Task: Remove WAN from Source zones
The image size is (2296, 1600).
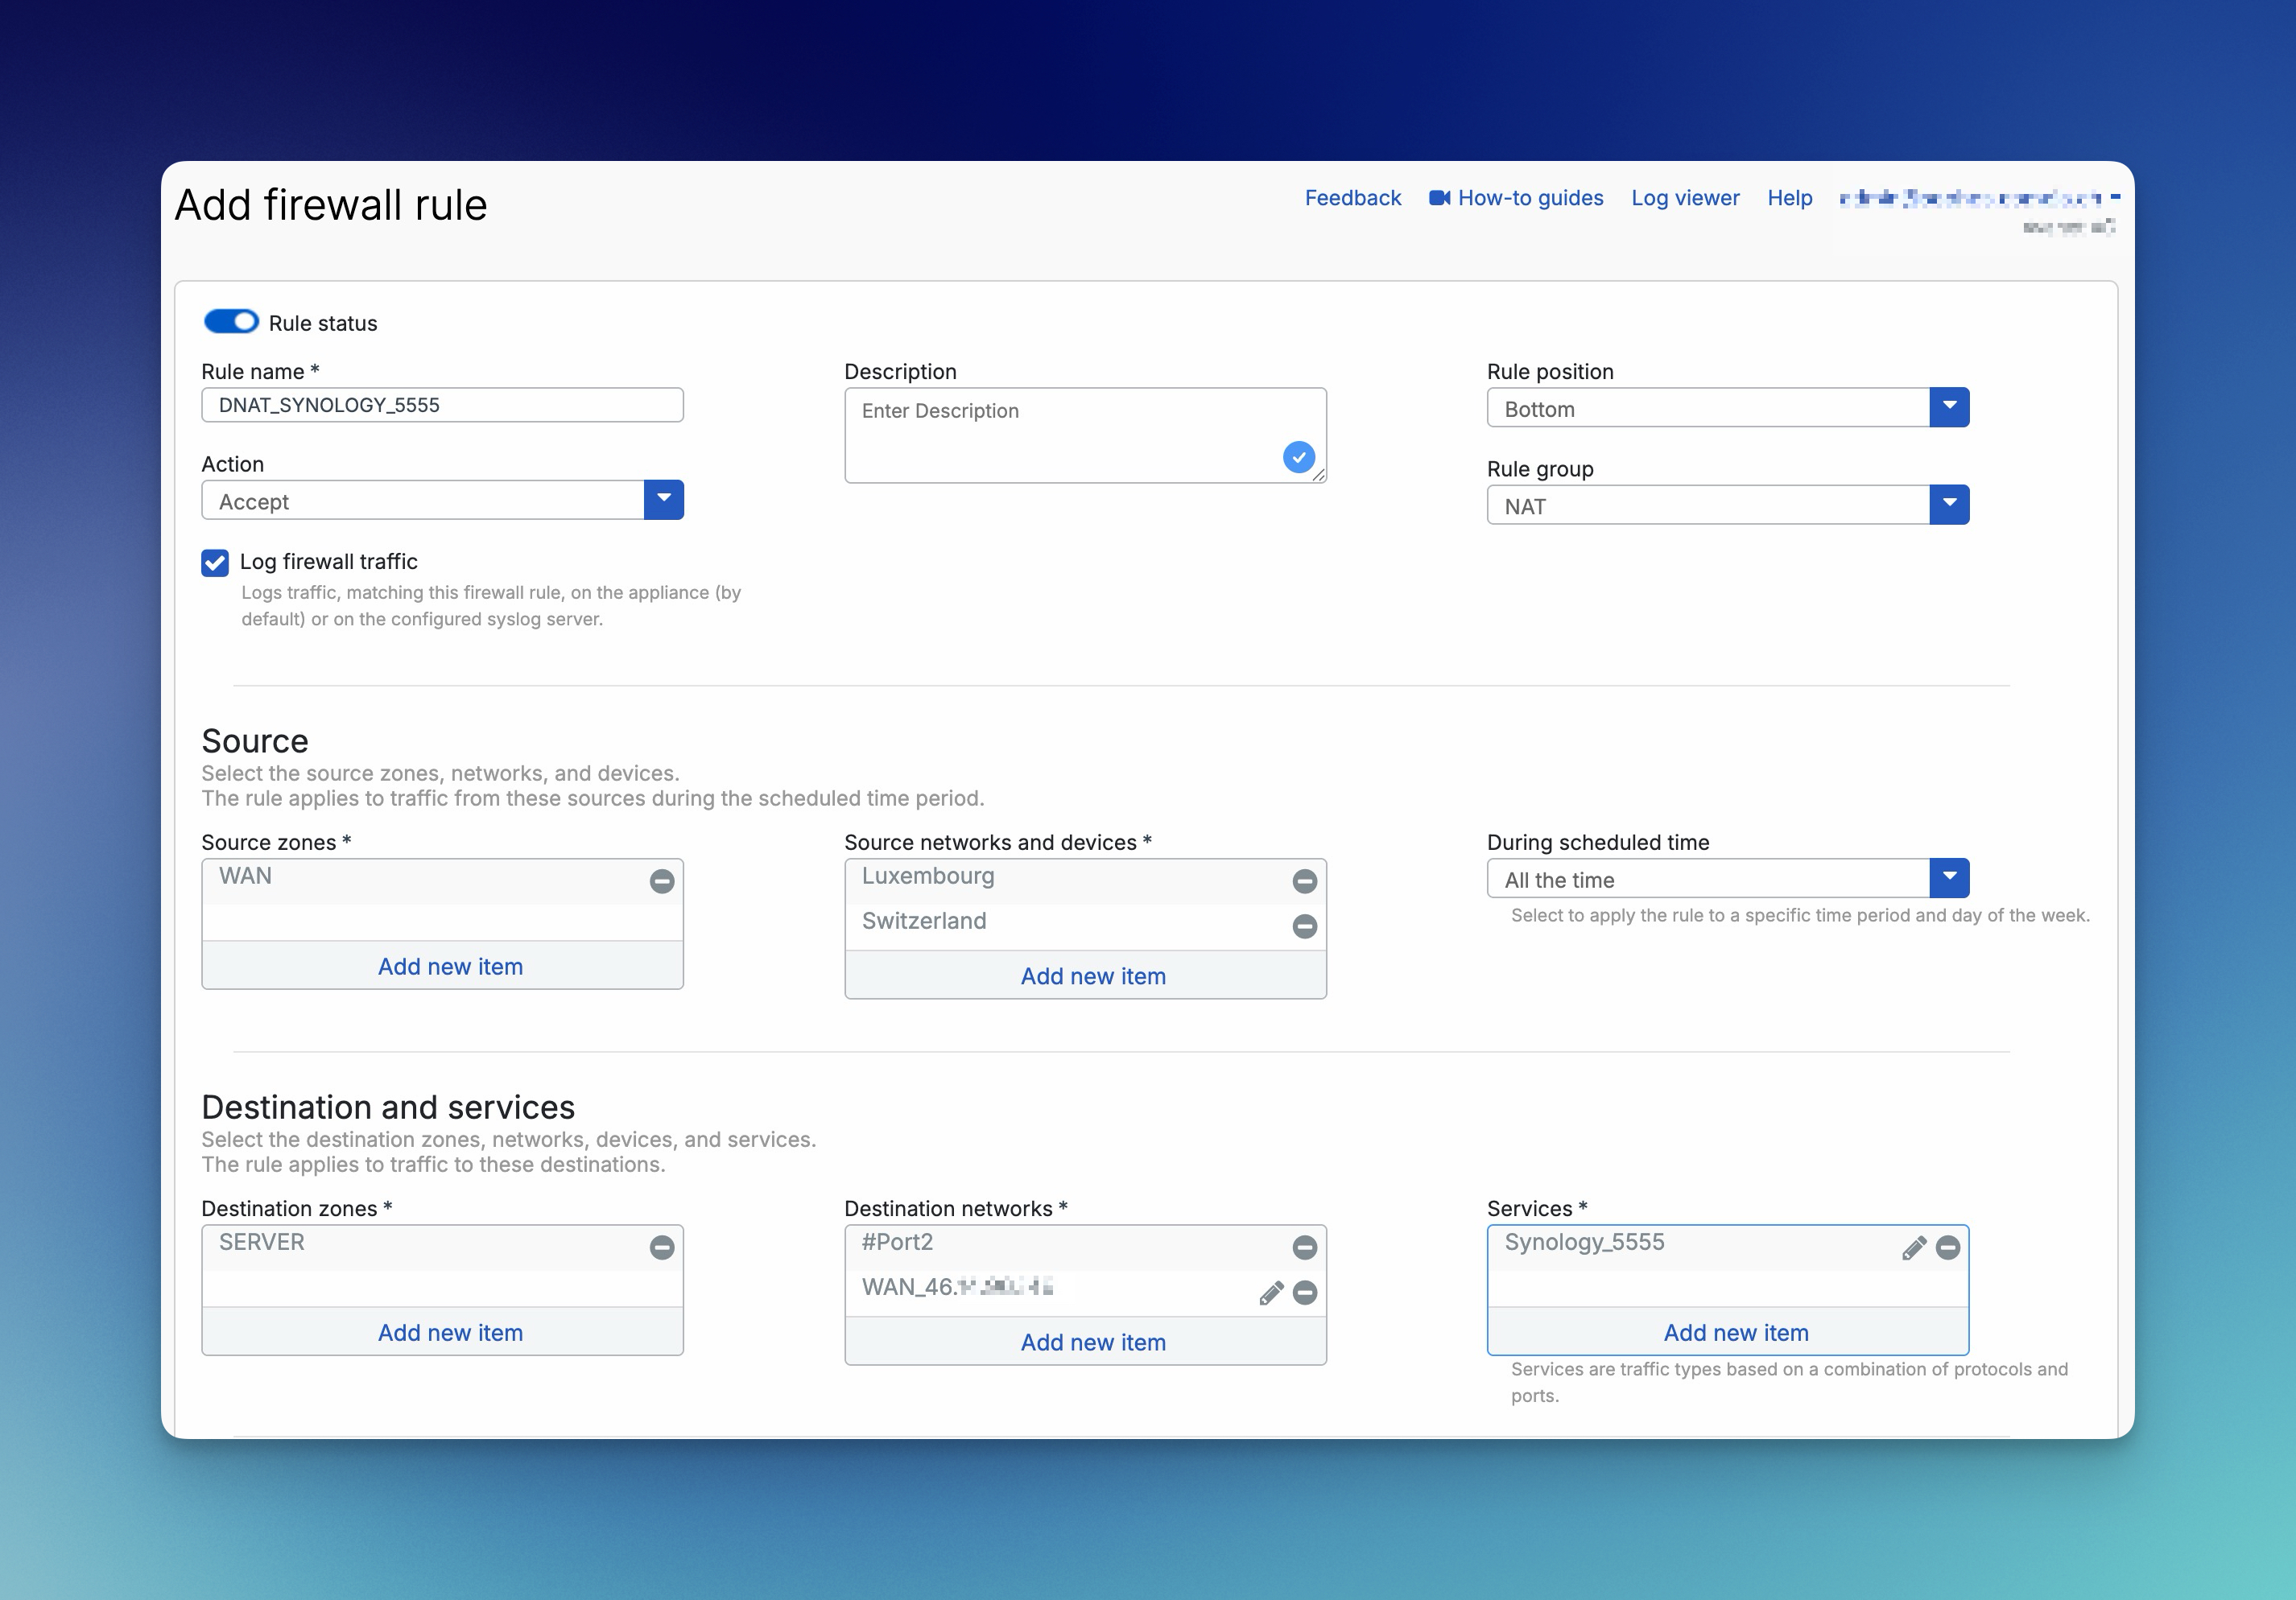Action: (x=662, y=881)
